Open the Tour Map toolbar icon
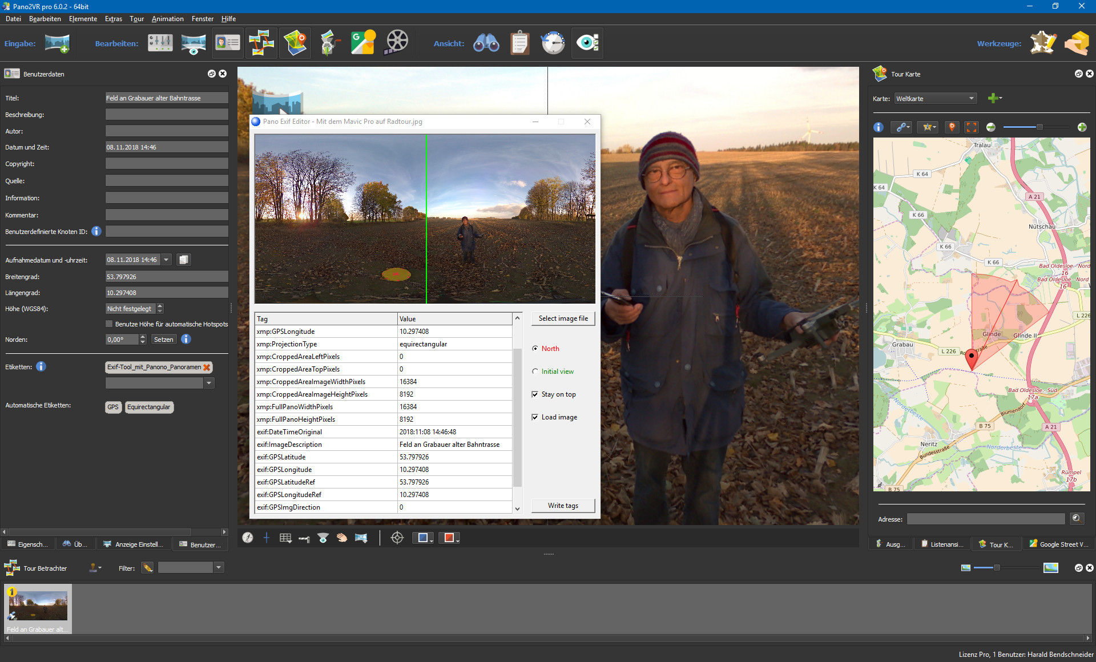 pyautogui.click(x=295, y=43)
